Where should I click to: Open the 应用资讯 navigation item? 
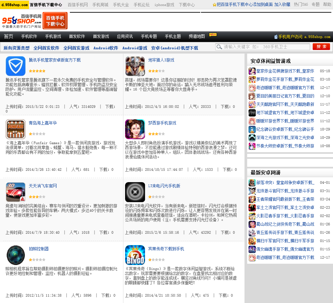(x=125, y=36)
